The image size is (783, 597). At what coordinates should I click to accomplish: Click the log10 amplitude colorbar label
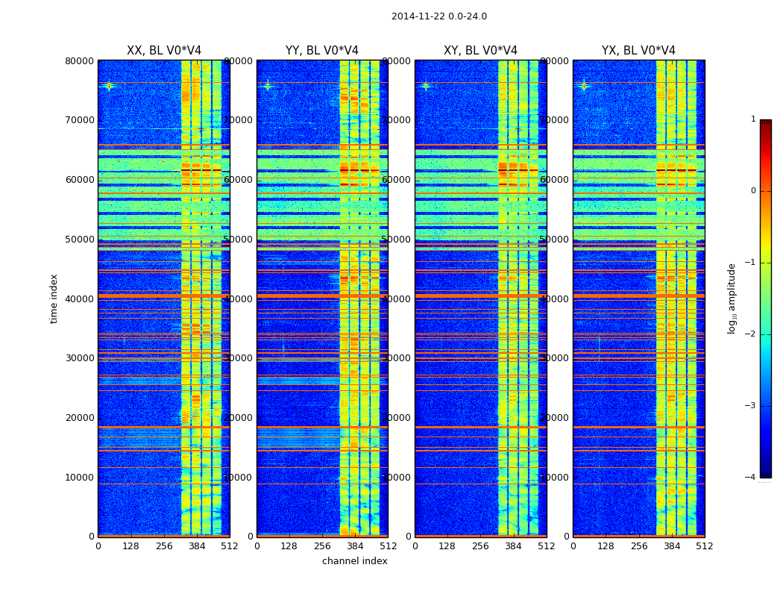(x=732, y=298)
